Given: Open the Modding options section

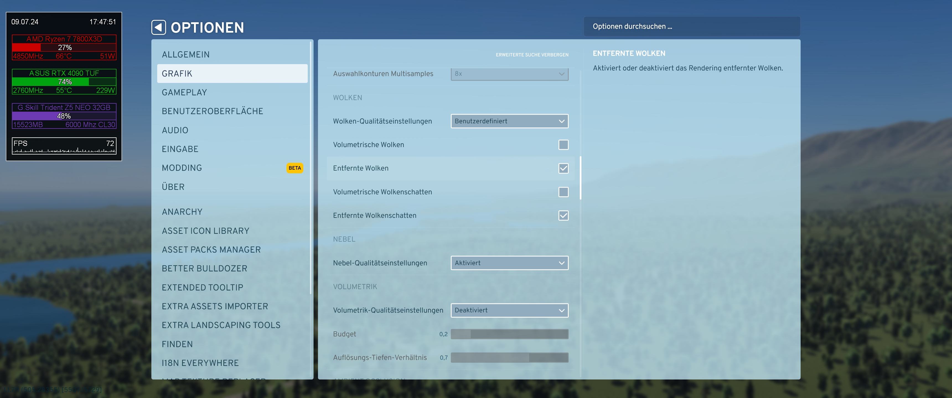Looking at the screenshot, I should pyautogui.click(x=182, y=168).
